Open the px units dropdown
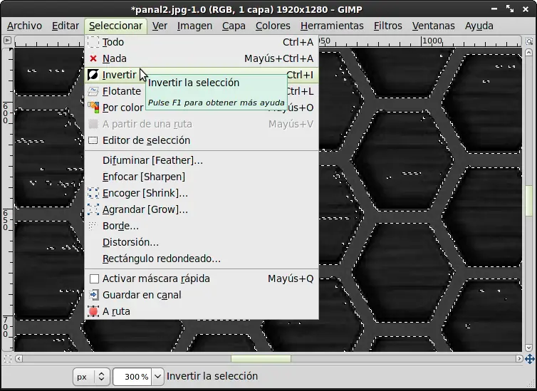The height and width of the screenshot is (391, 537). (x=91, y=377)
